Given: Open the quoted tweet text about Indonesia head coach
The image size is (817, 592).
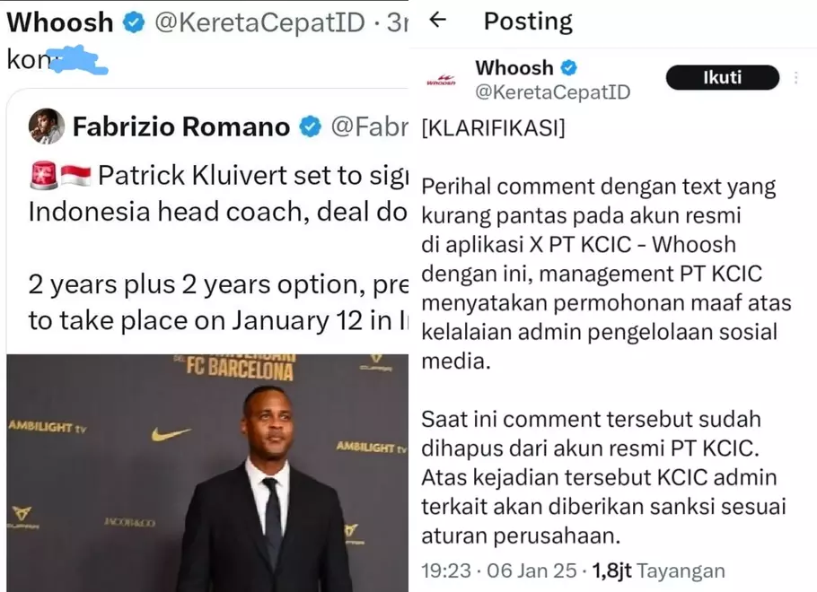Looking at the screenshot, I should pos(218,248).
